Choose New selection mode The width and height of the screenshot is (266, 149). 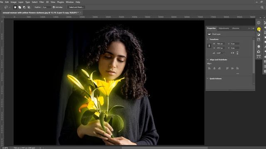tap(15, 7)
